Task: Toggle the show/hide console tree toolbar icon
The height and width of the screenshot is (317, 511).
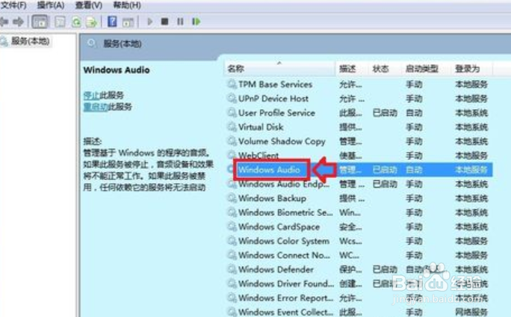Action: pyautogui.click(x=40, y=22)
